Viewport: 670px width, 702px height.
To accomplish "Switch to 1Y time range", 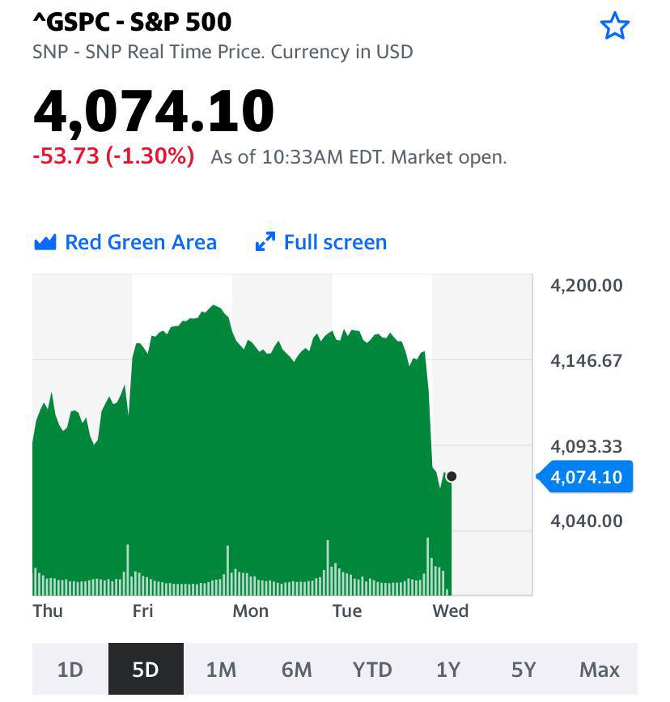I will (448, 670).
